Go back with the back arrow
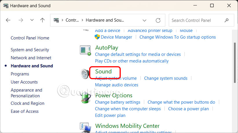Image resolution: width=238 pixels, height=133 pixels. [x=8, y=20]
